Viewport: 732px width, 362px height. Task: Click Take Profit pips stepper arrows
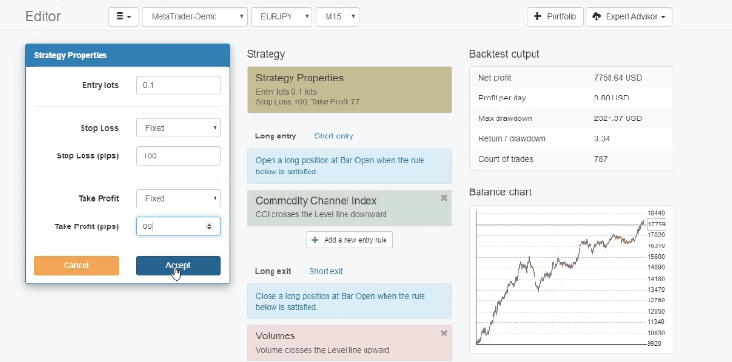coord(209,226)
